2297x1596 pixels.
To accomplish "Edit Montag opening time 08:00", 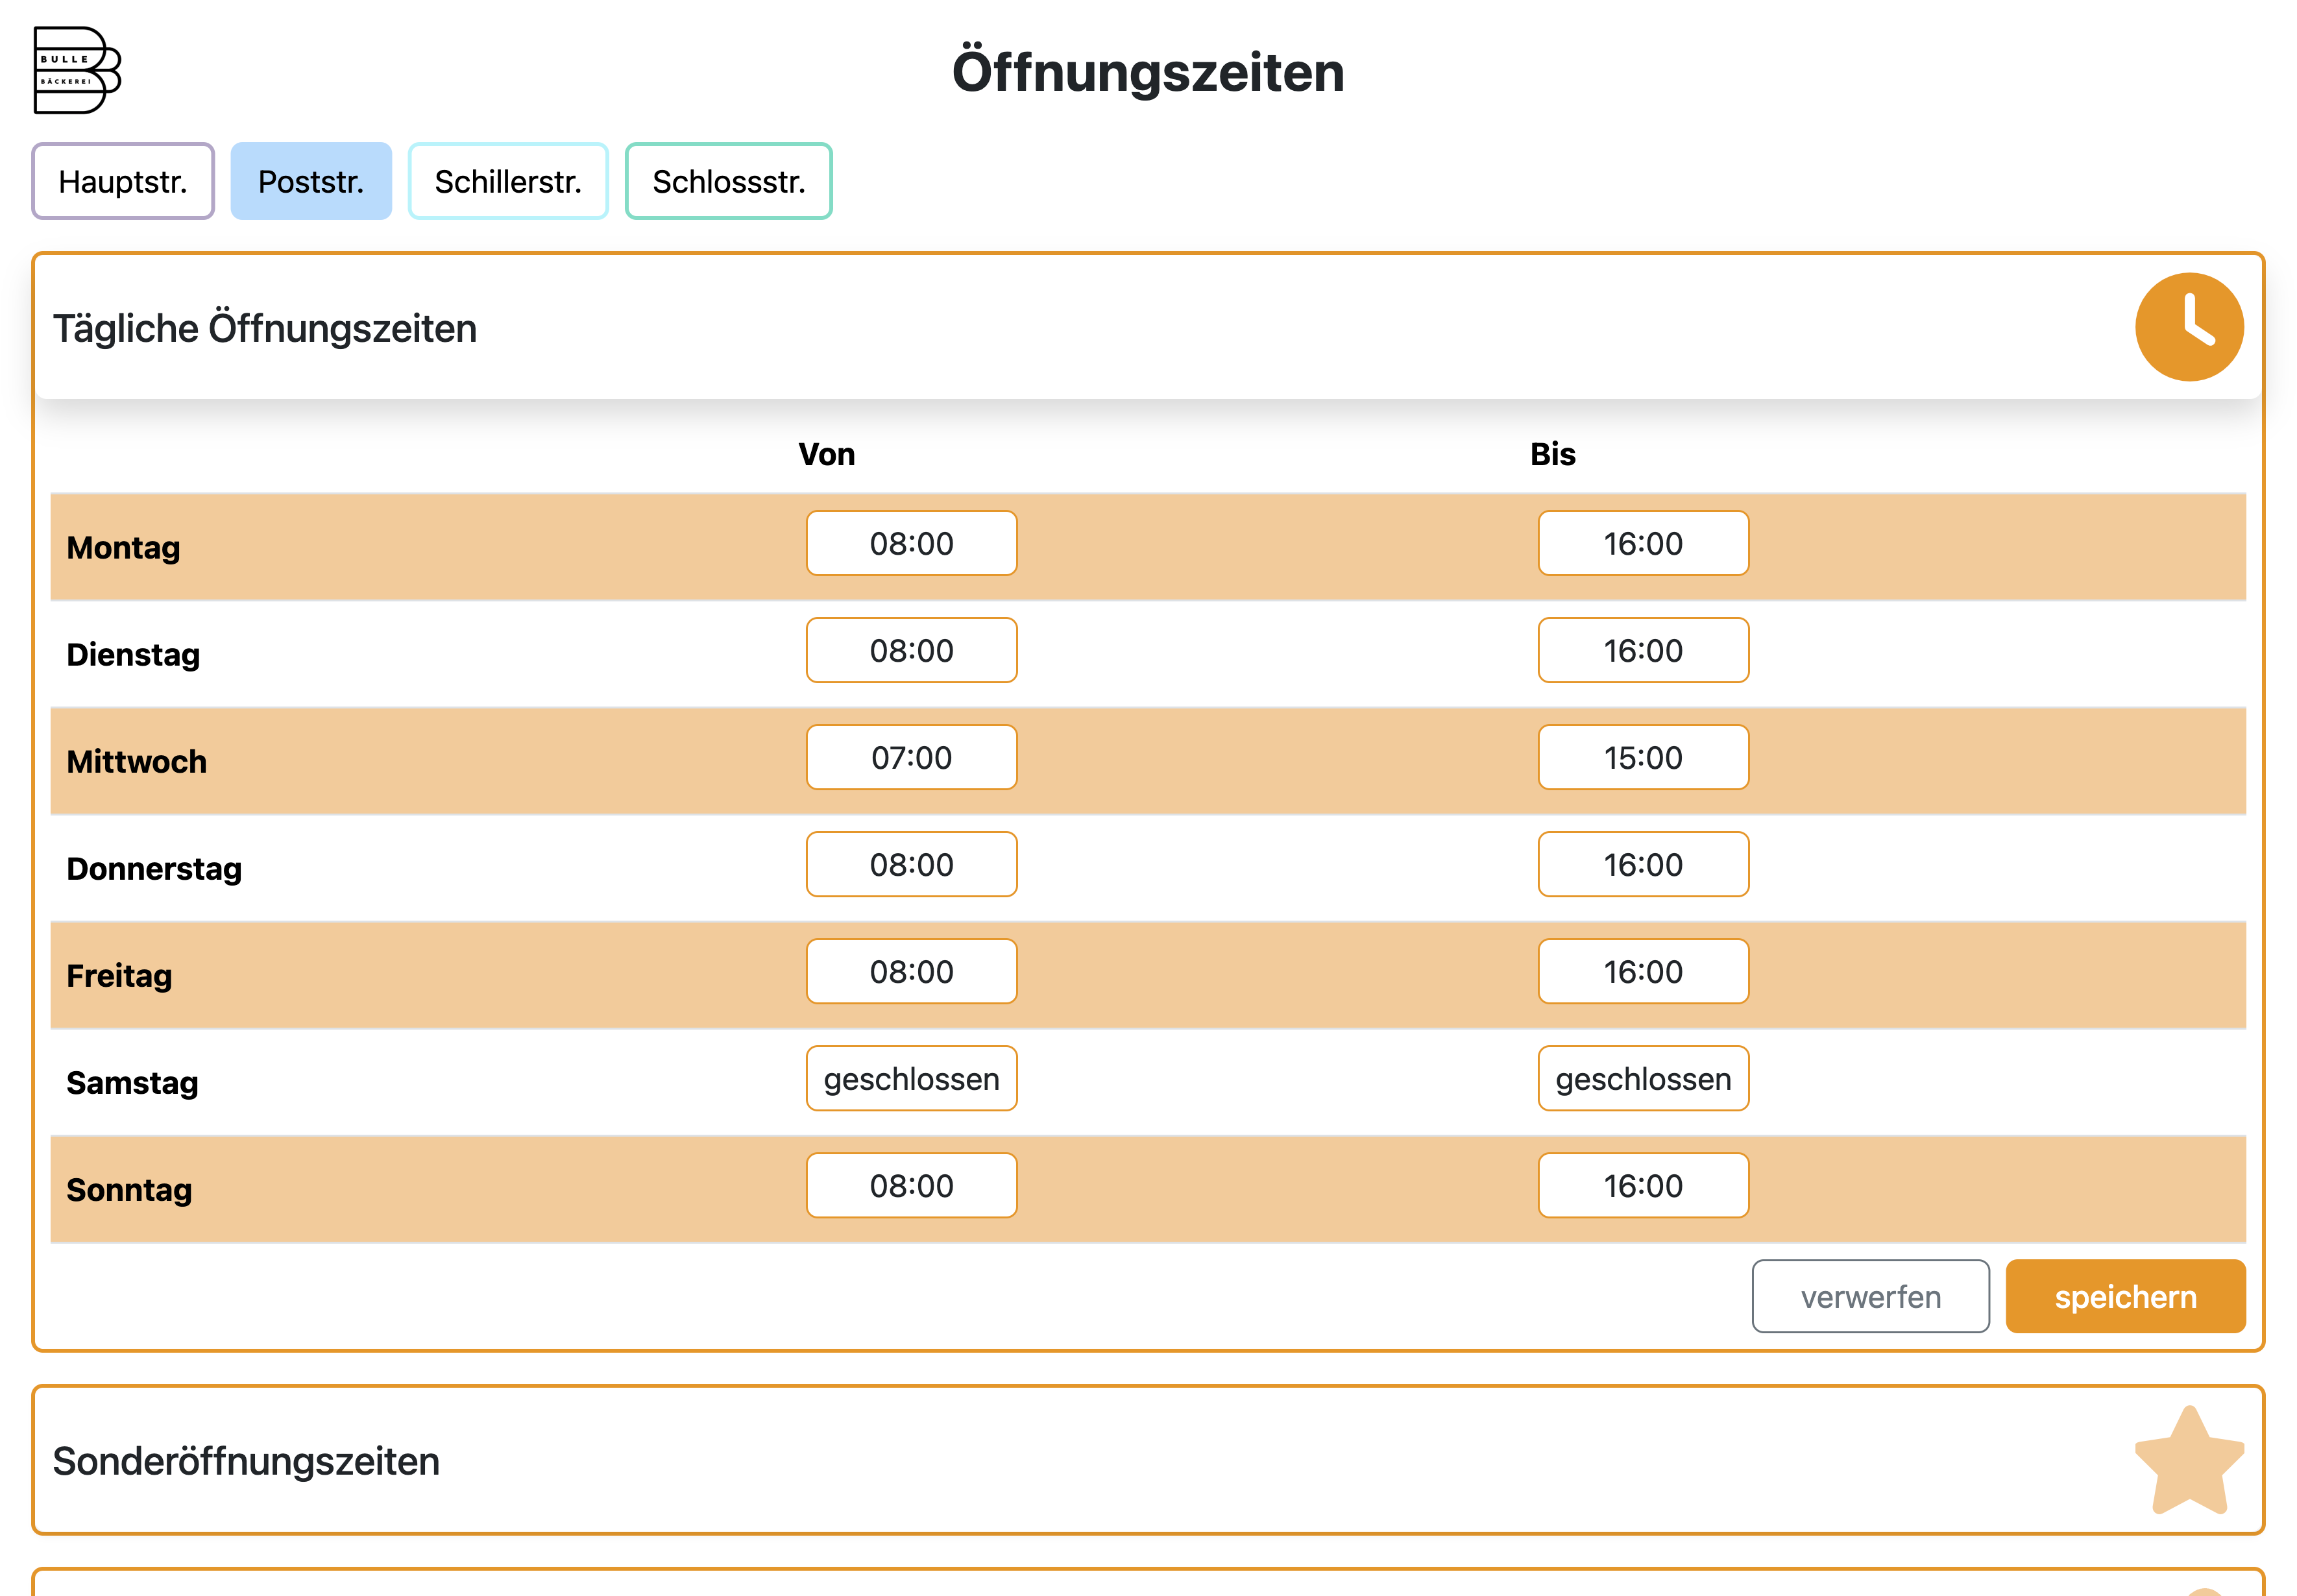I will click(911, 543).
